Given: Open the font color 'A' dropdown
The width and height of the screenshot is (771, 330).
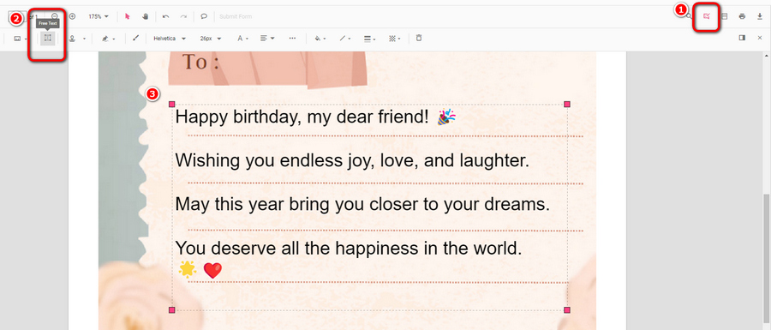Looking at the screenshot, I should coord(243,38).
